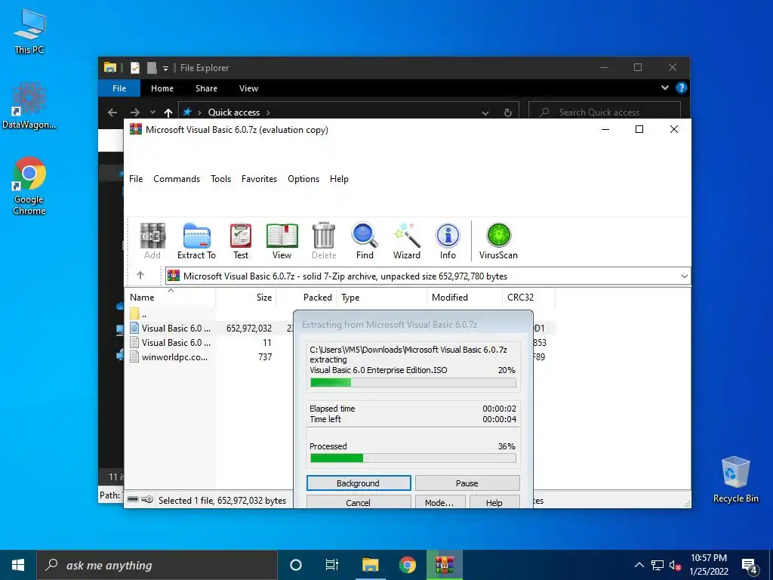773x580 pixels.
Task: Select the 11-byte Visual Basic 6.0 file
Action: [x=171, y=343]
